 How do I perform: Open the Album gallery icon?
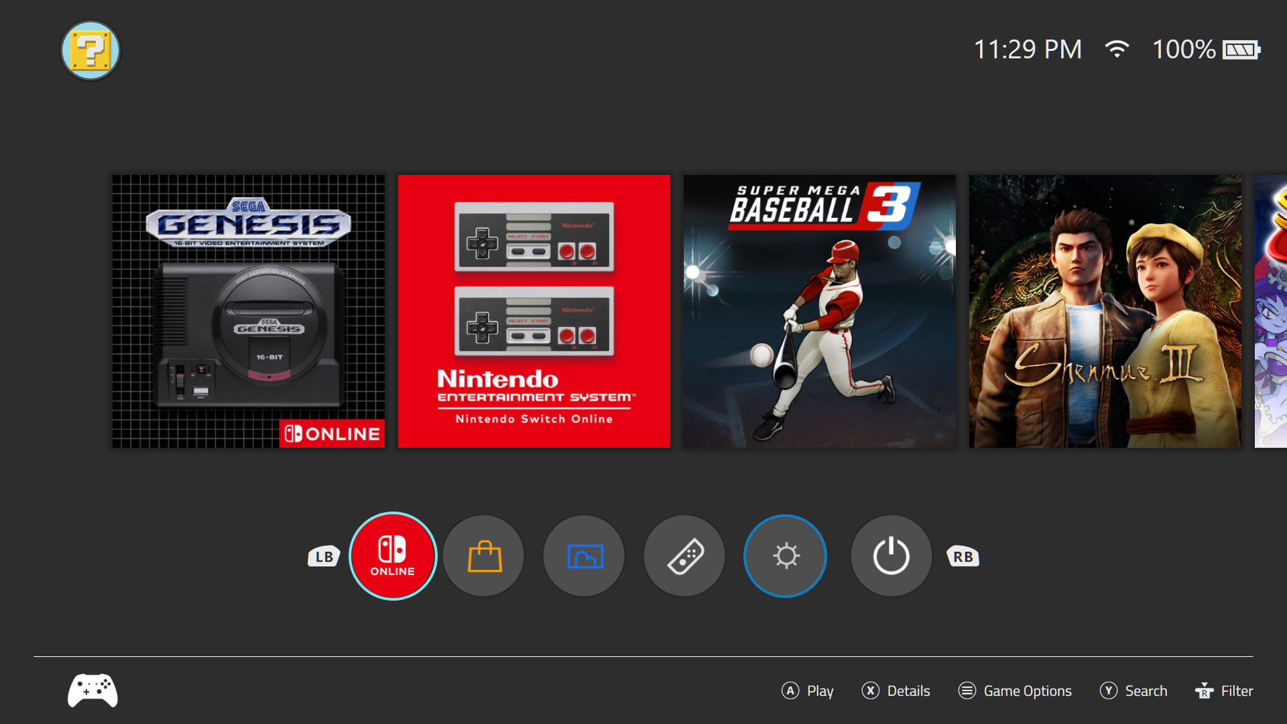click(585, 556)
